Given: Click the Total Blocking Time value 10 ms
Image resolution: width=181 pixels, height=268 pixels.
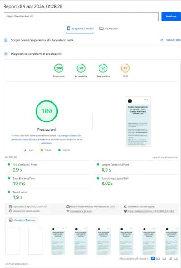Looking at the screenshot, I should click(x=19, y=184).
